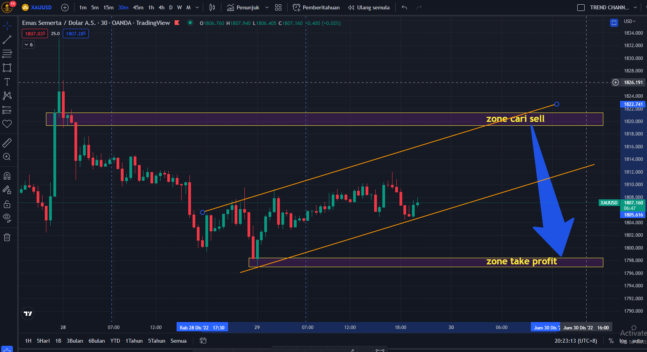Click the green market status dot

190,23
